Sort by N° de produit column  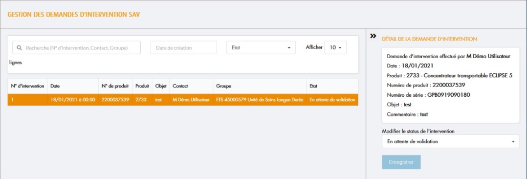pyautogui.click(x=115, y=86)
